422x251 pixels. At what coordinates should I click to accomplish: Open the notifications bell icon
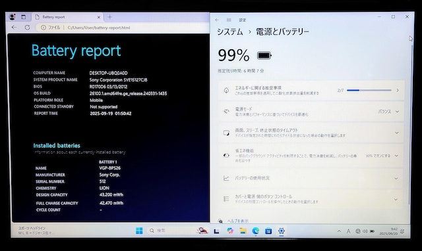pyautogui.click(x=402, y=231)
